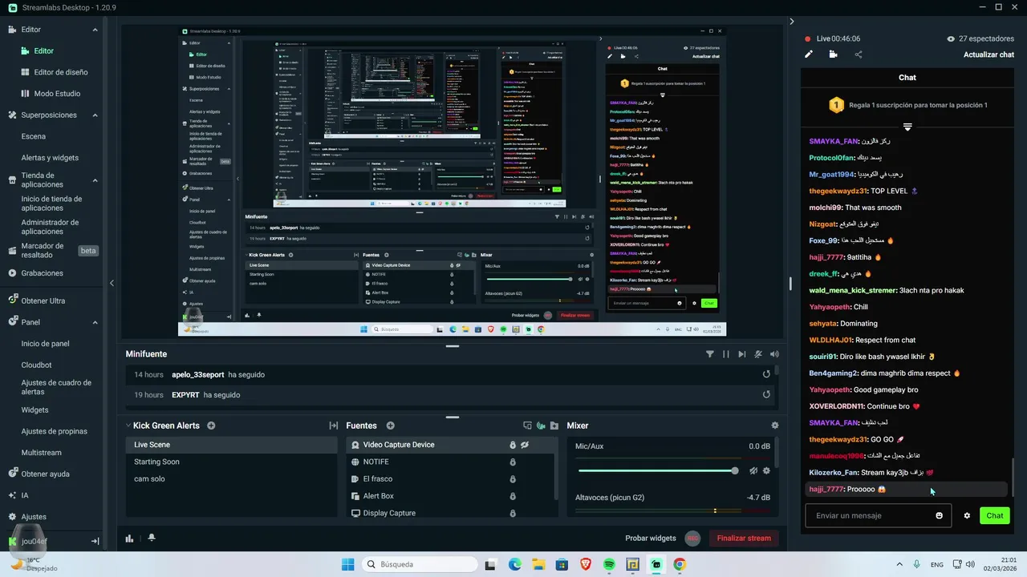Send message with green Chat button
This screenshot has height=577, width=1027.
pyautogui.click(x=995, y=515)
